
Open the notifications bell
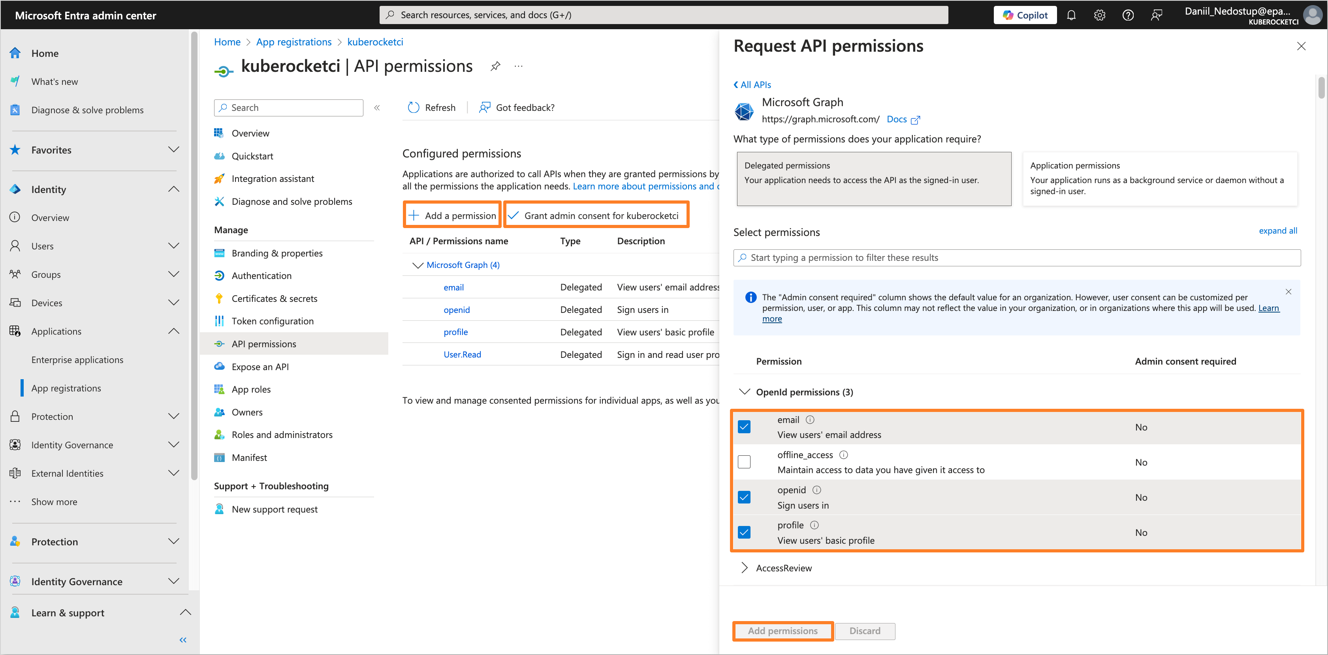[1071, 15]
